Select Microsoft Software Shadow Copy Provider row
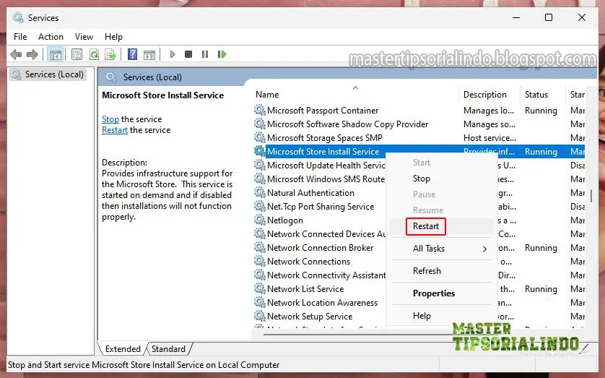 [x=419, y=124]
